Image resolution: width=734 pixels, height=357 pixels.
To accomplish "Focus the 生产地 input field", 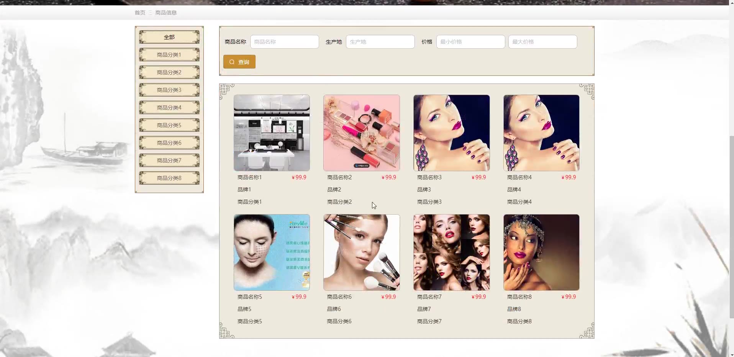I will pyautogui.click(x=380, y=42).
